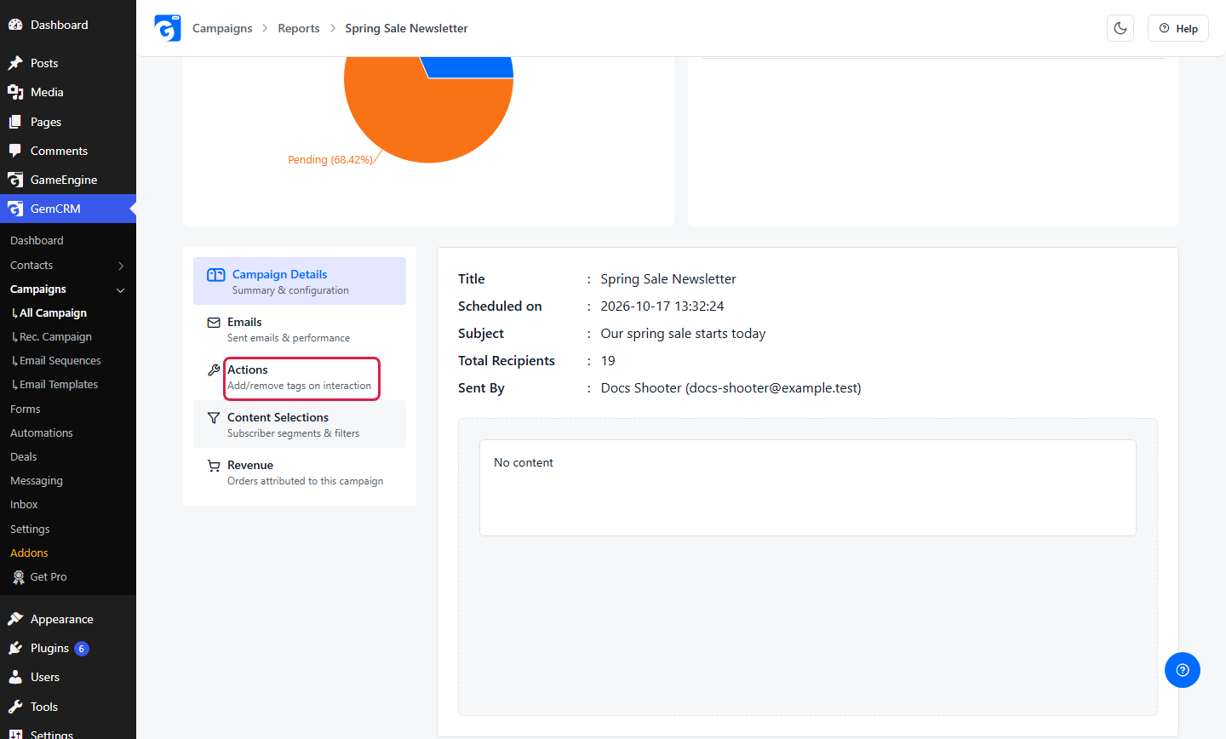The height and width of the screenshot is (739, 1226).
Task: Toggle dark mode moon icon
Action: (1120, 28)
